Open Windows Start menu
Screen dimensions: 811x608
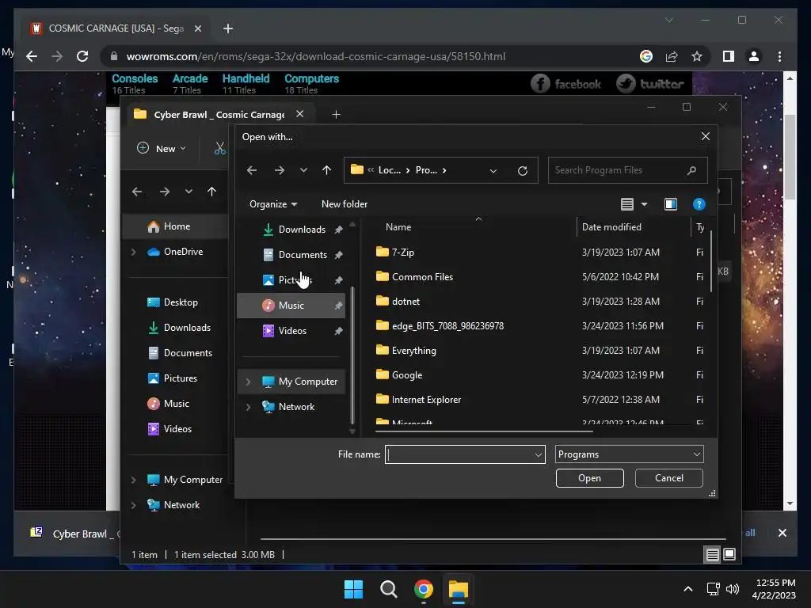[353, 589]
